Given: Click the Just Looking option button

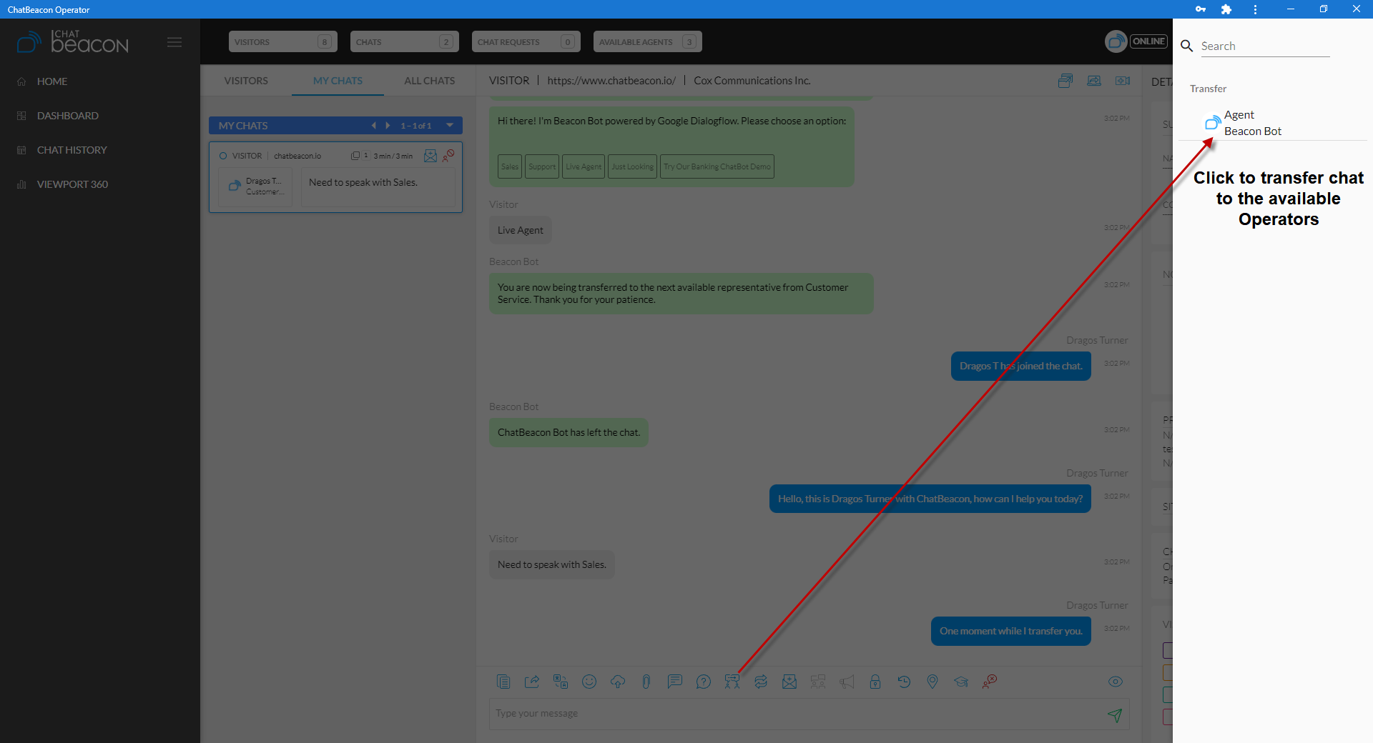Looking at the screenshot, I should (633, 166).
